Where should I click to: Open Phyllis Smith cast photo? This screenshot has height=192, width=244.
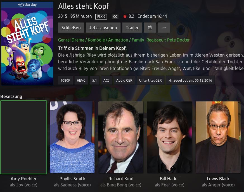pos(72,137)
